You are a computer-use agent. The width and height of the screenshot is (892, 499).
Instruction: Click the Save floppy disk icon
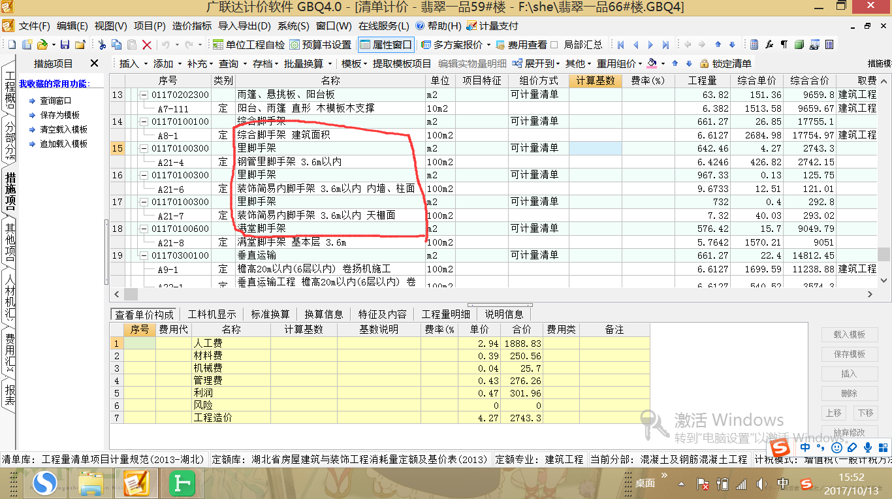(x=65, y=44)
